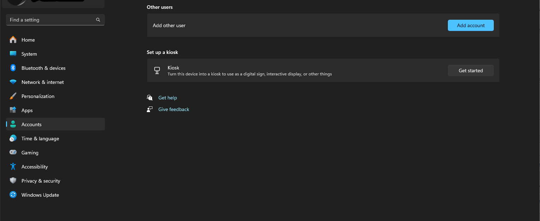Go to Windows Update settings page
Image resolution: width=540 pixels, height=221 pixels.
40,195
